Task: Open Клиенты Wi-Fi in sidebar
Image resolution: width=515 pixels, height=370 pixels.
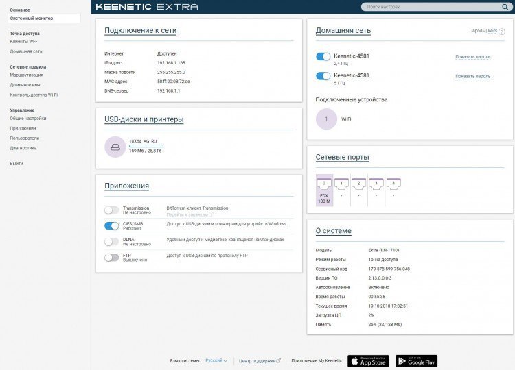Action: [x=24, y=42]
